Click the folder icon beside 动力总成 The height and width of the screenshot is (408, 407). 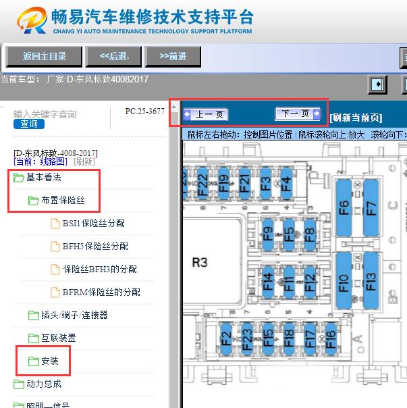(x=19, y=384)
